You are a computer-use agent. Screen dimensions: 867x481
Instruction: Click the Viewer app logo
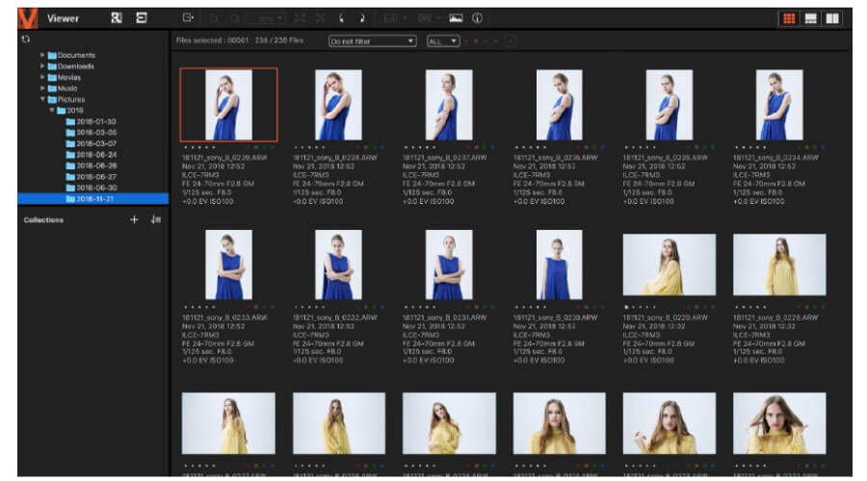28,18
